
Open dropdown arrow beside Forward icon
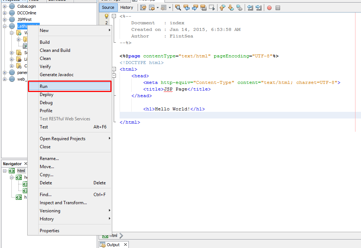point(170,8)
